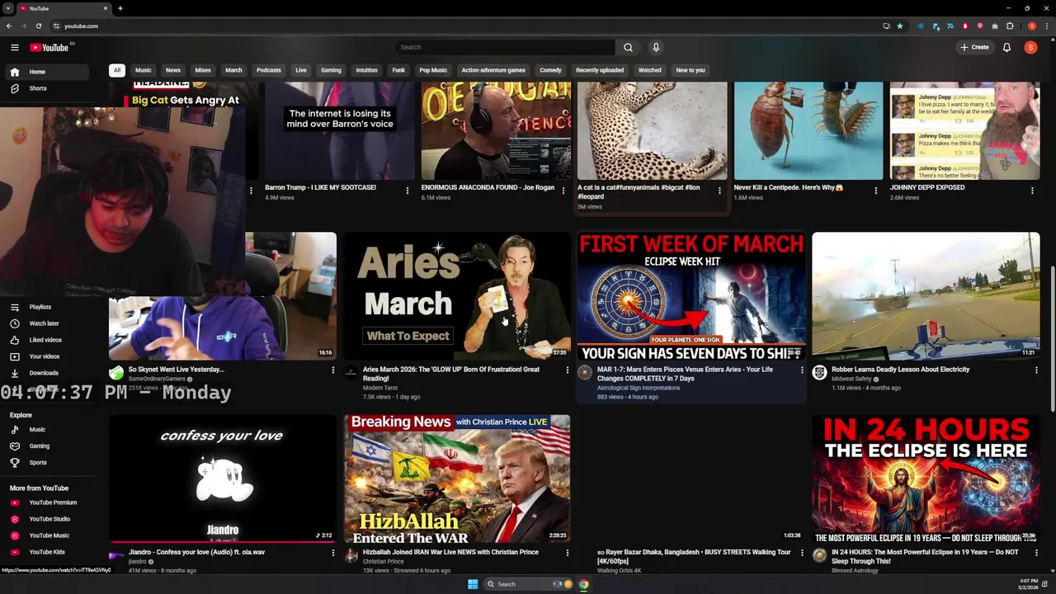Bookmark this page with star icon
Image resolution: width=1056 pixels, height=594 pixels.
pyautogui.click(x=900, y=26)
